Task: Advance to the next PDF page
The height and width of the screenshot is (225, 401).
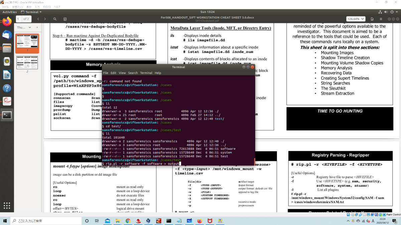Action: click(x=45, y=19)
